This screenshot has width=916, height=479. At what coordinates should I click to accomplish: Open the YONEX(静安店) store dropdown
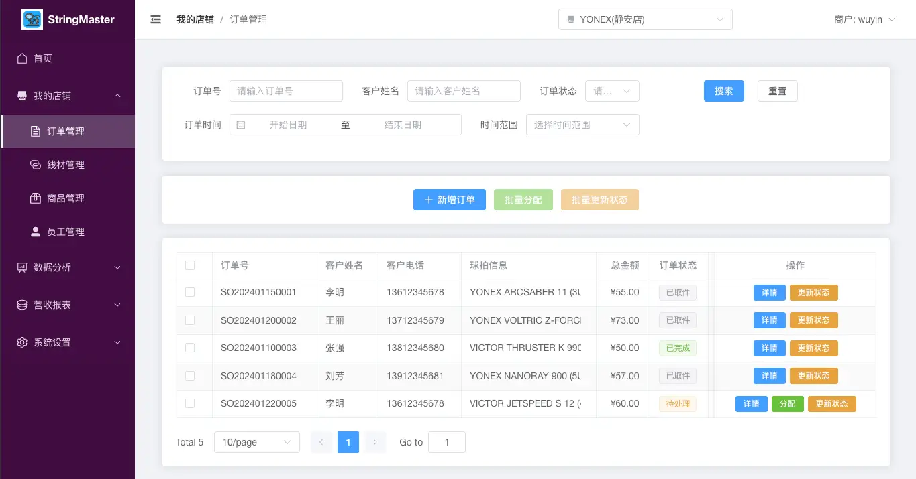point(645,19)
